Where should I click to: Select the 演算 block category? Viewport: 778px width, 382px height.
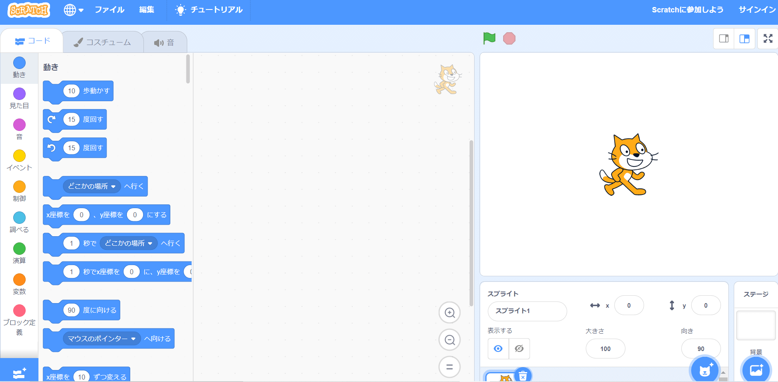click(x=19, y=254)
